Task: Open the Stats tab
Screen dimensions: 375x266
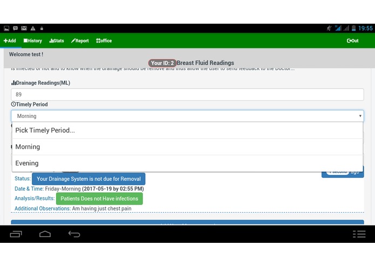Action: pos(57,40)
